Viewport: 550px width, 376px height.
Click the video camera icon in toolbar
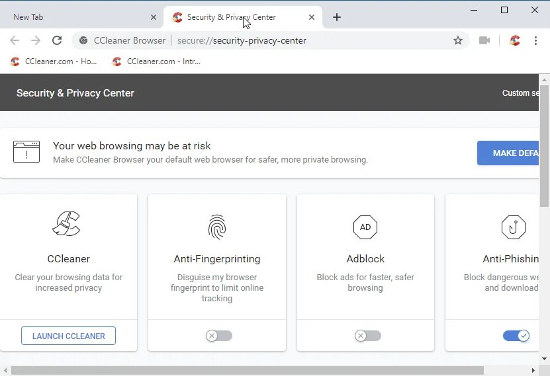[x=484, y=40]
